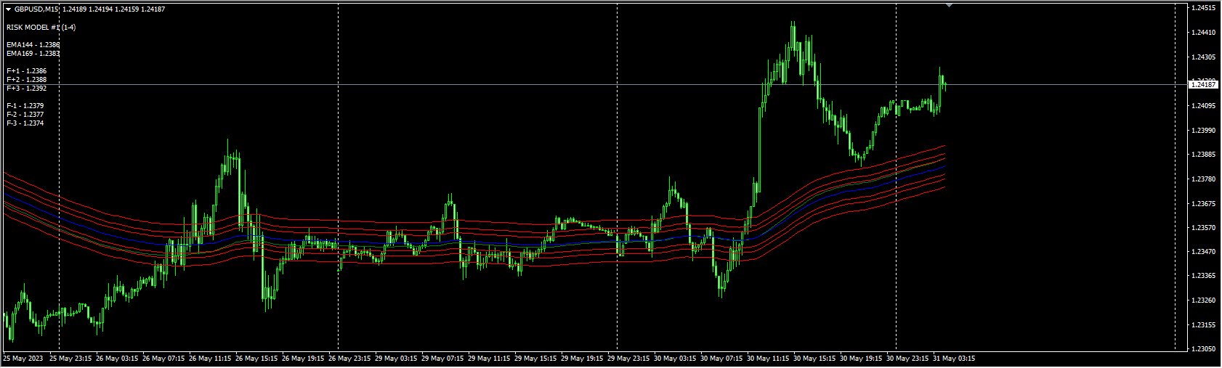The width and height of the screenshot is (1222, 368).
Task: Click the F-3 - 1.2374 label
Action: pos(25,123)
